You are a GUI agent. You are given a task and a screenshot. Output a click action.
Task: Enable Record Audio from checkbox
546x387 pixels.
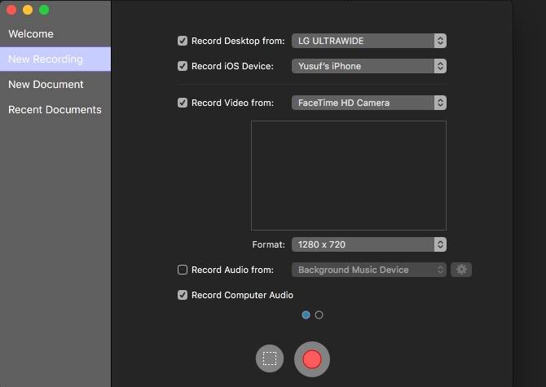[183, 270]
